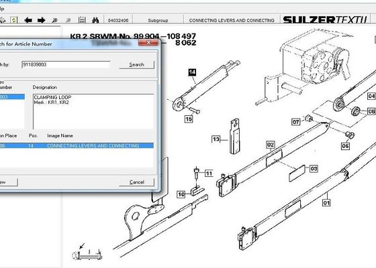The height and width of the screenshot is (268, 376).
Task: Select part callout 10 in drawing
Action: (x=181, y=194)
